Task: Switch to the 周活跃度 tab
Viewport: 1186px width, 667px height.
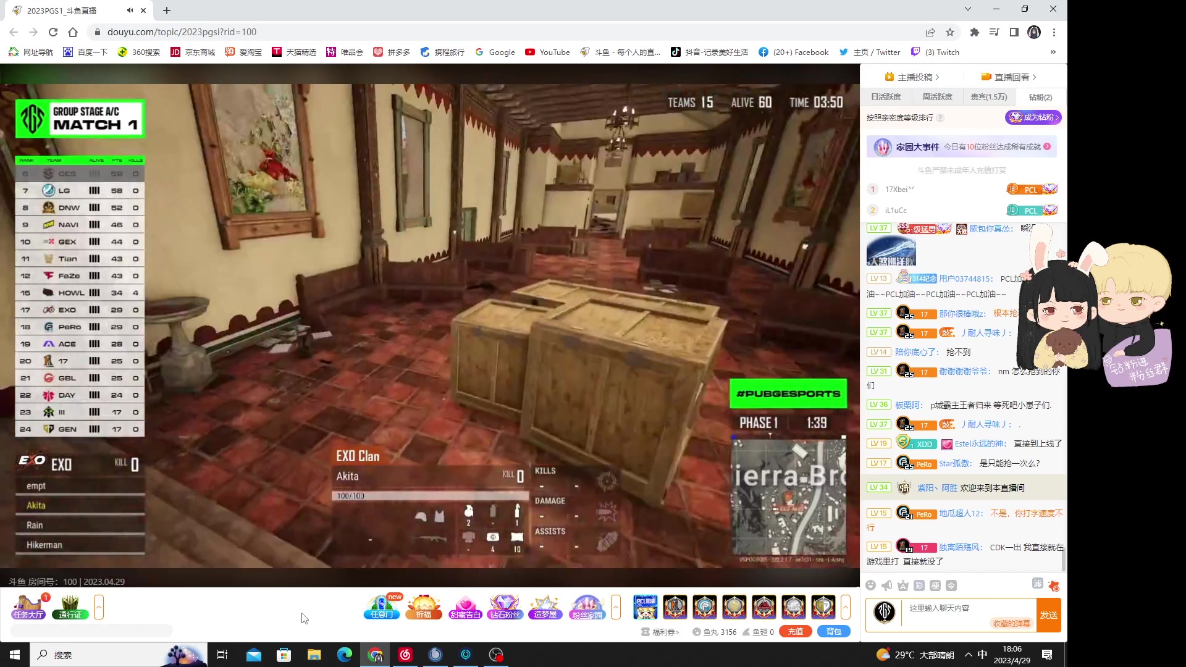Action: tap(937, 97)
